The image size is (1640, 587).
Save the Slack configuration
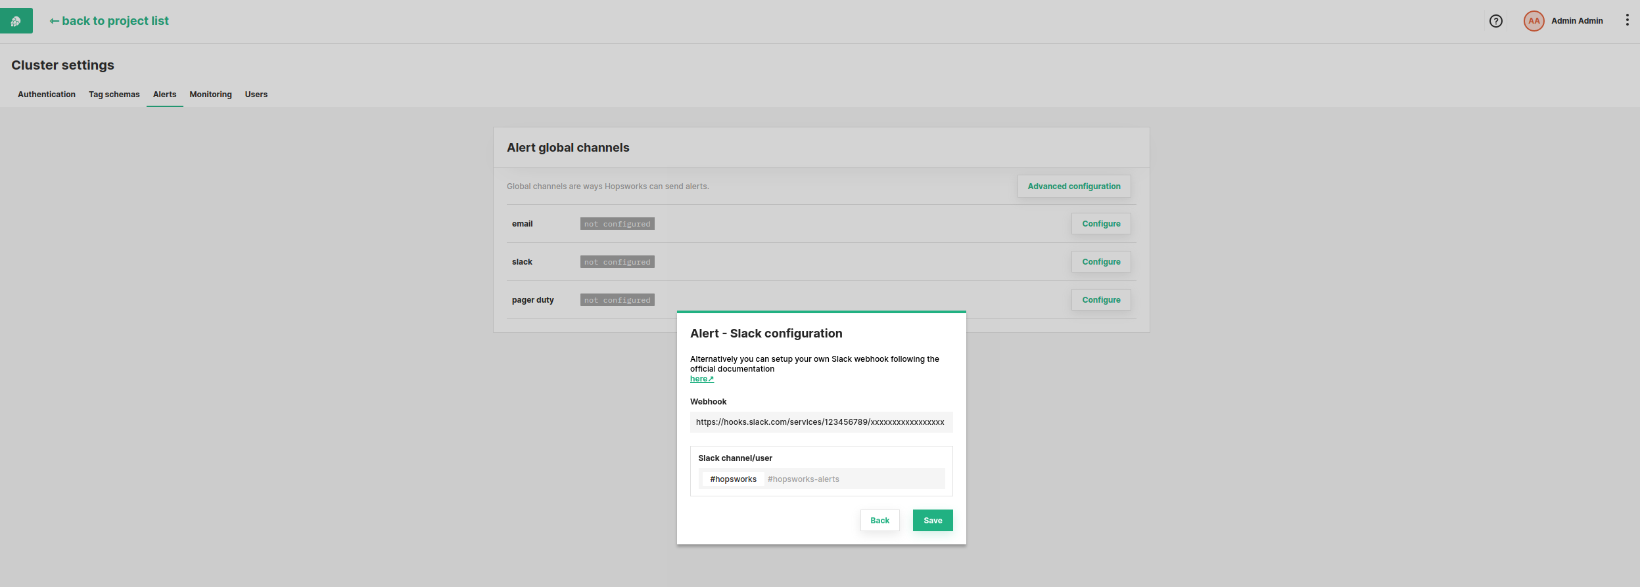(x=932, y=521)
